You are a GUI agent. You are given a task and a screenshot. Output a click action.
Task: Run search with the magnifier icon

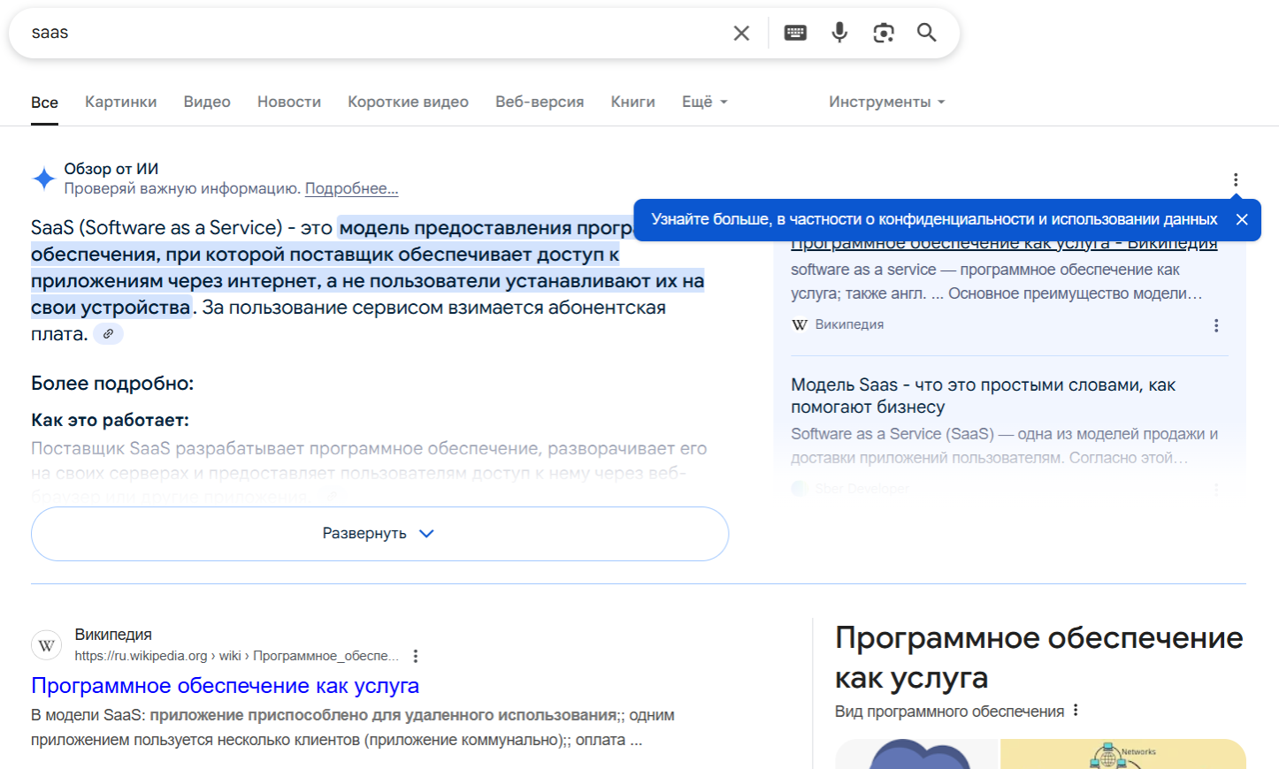point(926,33)
